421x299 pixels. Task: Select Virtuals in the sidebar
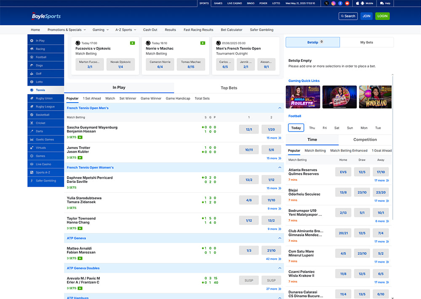coord(45,148)
